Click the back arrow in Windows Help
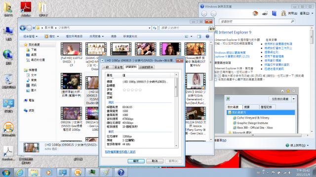Viewport: 316px width, 177px height. (x=204, y=13)
